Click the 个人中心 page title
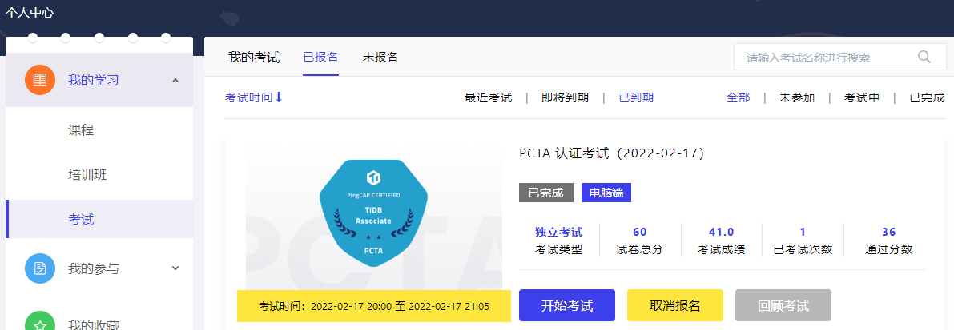Screen dimensions: 954x330 click(29, 12)
